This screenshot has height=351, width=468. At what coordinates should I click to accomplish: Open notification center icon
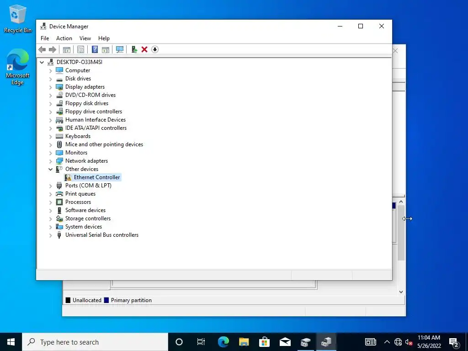tap(454, 342)
